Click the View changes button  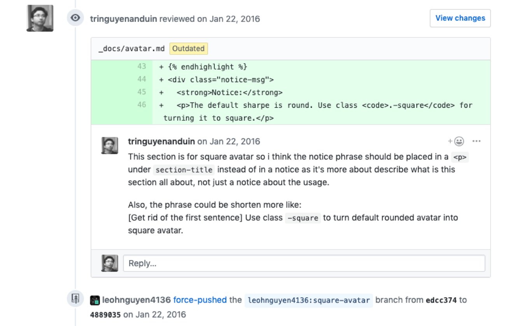[460, 18]
